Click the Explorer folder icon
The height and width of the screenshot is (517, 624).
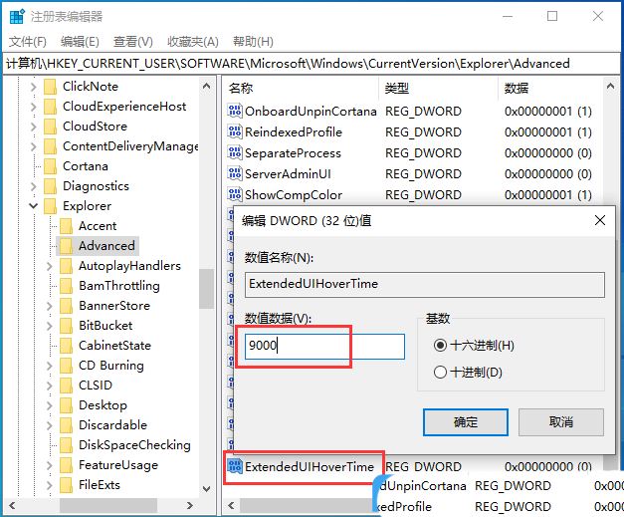[x=50, y=206]
